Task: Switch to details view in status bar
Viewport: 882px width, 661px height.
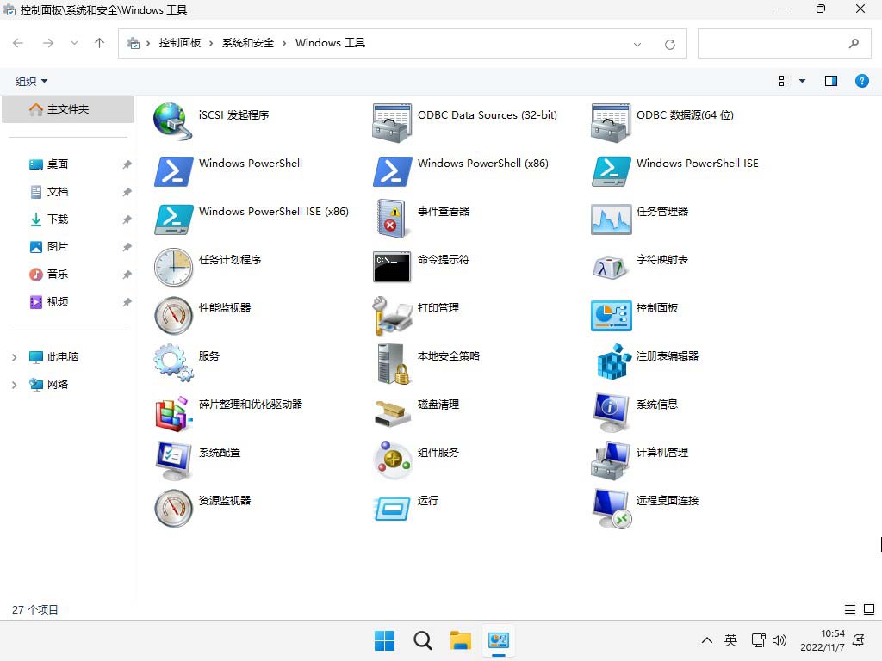Action: pyautogui.click(x=850, y=609)
